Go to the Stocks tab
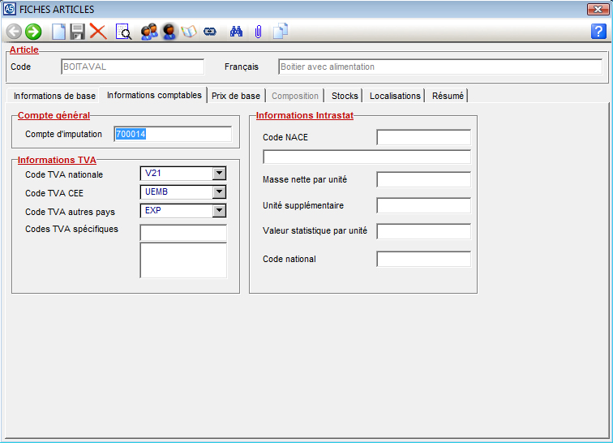613x443 pixels. pos(345,96)
